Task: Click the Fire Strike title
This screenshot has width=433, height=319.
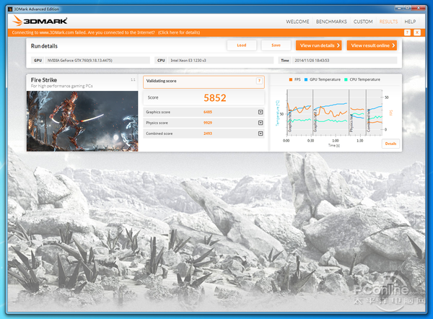Action: (44, 80)
